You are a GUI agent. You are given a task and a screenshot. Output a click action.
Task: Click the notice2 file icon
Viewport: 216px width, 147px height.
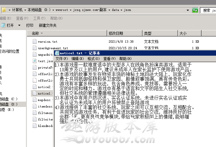pos(35,87)
